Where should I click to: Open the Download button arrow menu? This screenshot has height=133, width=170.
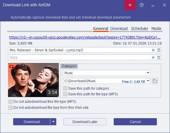tap(53, 122)
